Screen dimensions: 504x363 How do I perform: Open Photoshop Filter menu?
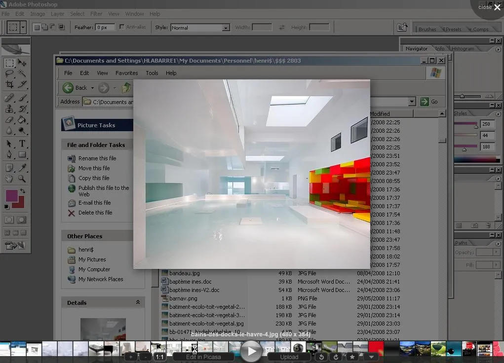[96, 14]
